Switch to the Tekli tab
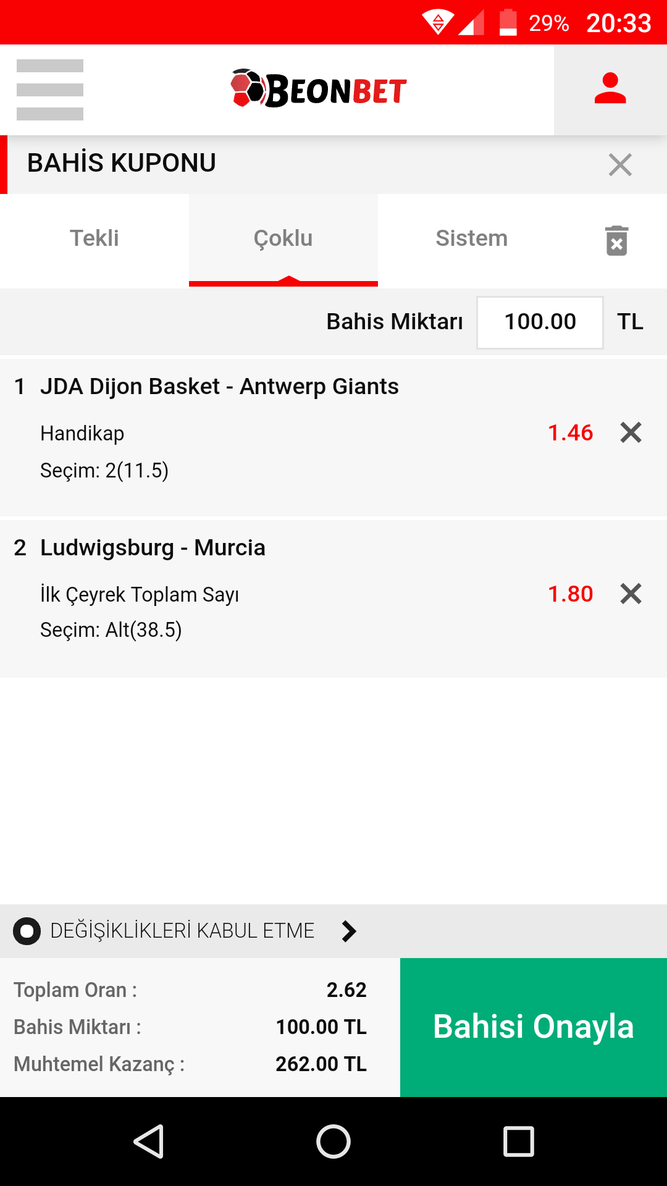Viewport: 667px width, 1186px height. coord(94,238)
